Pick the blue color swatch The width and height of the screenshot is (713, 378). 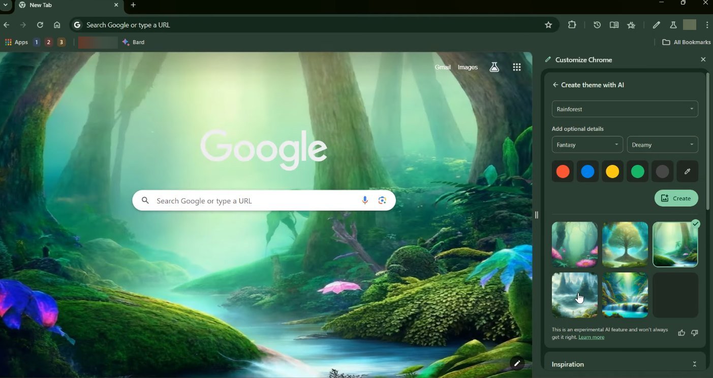click(x=587, y=171)
